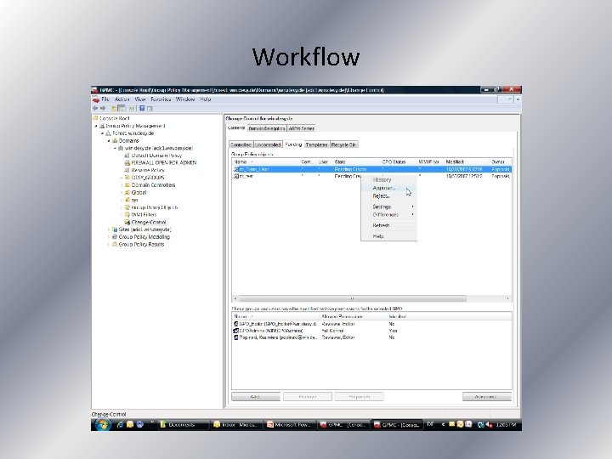Click the GPO icon of the highlighted pending row
Viewport: 612px width, 459px height.
point(235,169)
